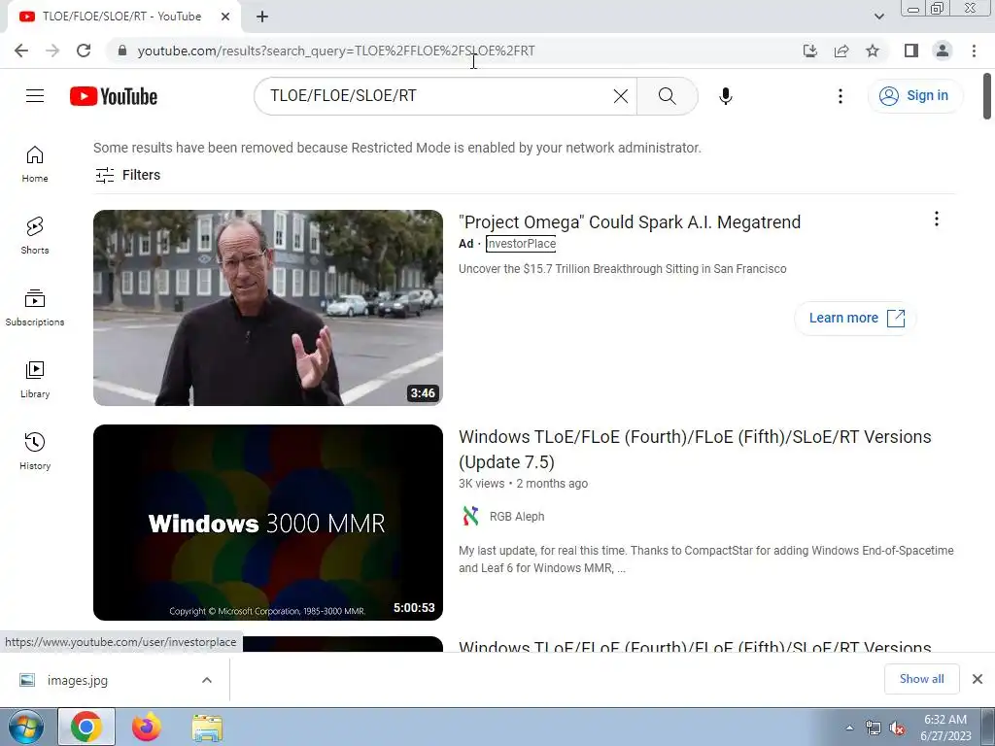Toggle the Chrome side panel
995x746 pixels.
pyautogui.click(x=911, y=51)
